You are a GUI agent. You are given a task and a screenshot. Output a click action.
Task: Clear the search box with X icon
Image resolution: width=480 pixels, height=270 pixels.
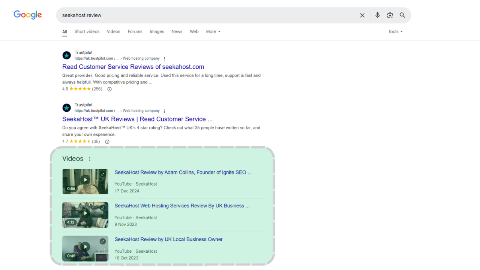tap(362, 15)
